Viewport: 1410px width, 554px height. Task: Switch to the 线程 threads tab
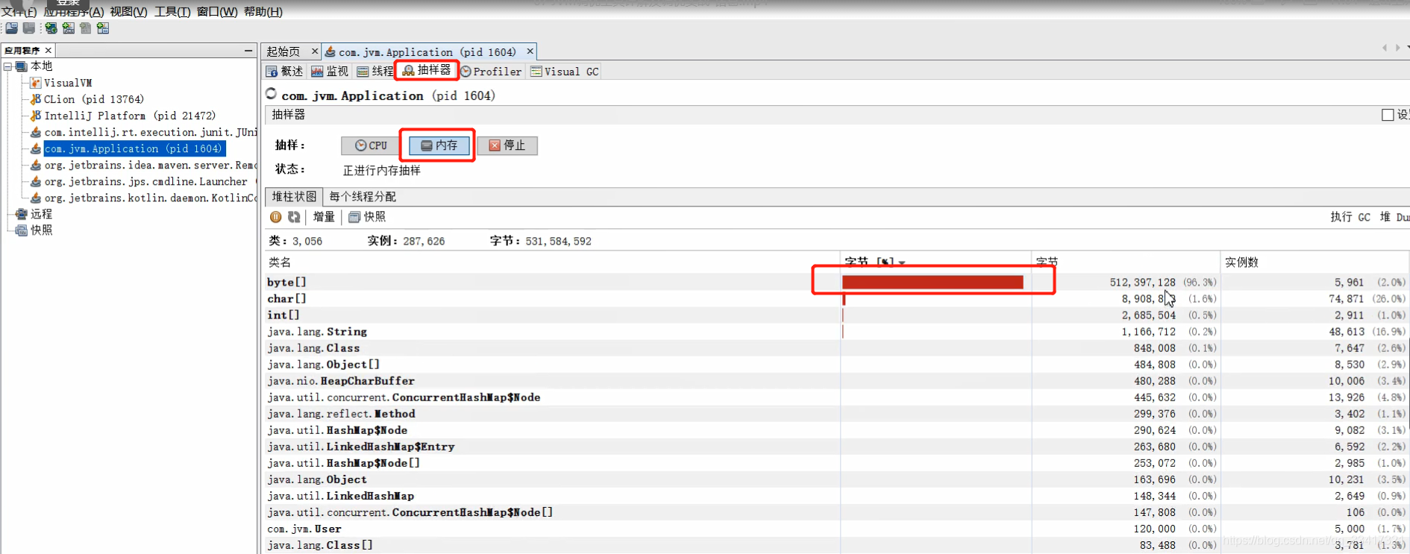click(375, 71)
